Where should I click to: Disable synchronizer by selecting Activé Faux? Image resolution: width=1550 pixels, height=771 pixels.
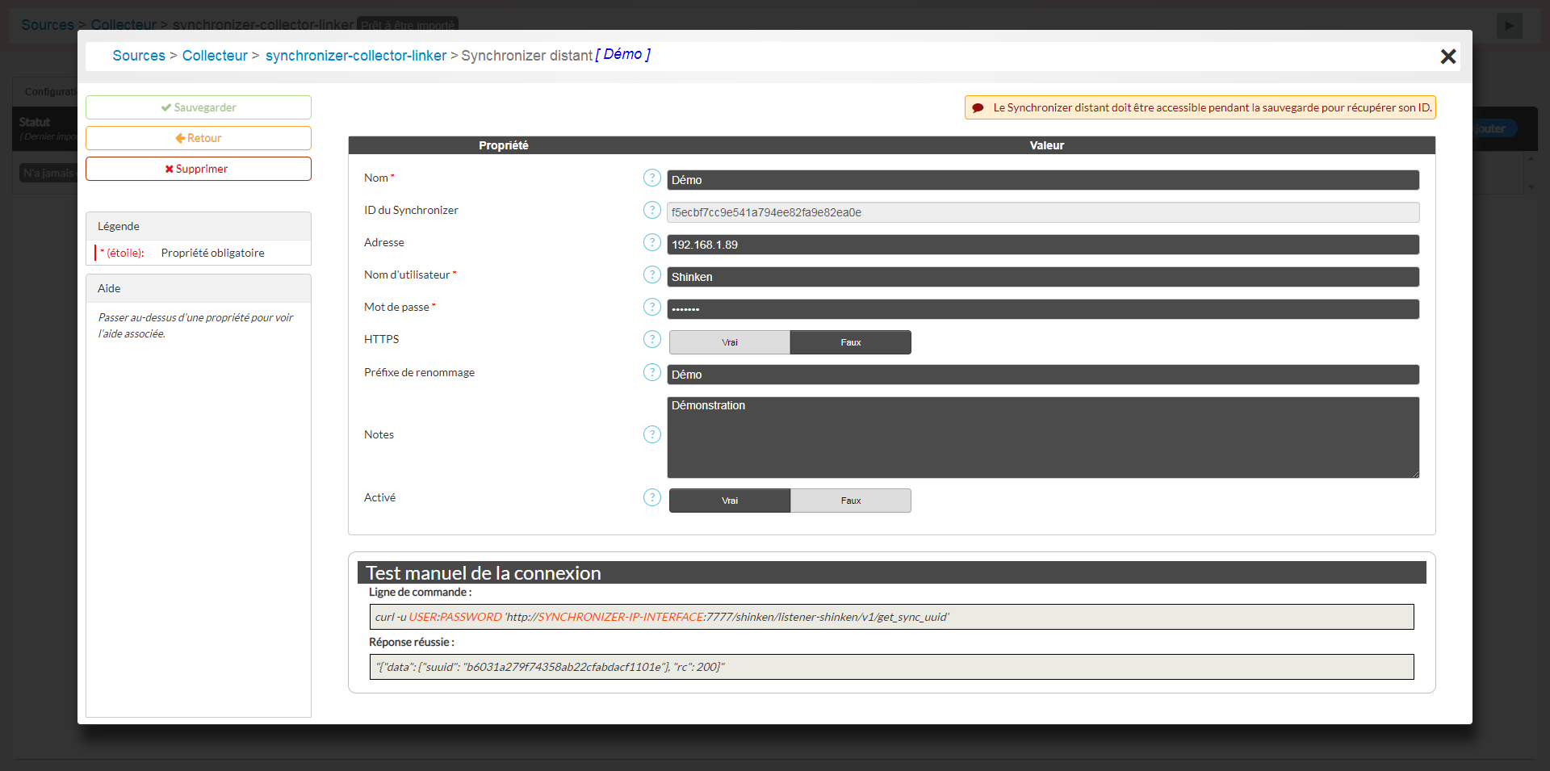[x=850, y=501]
